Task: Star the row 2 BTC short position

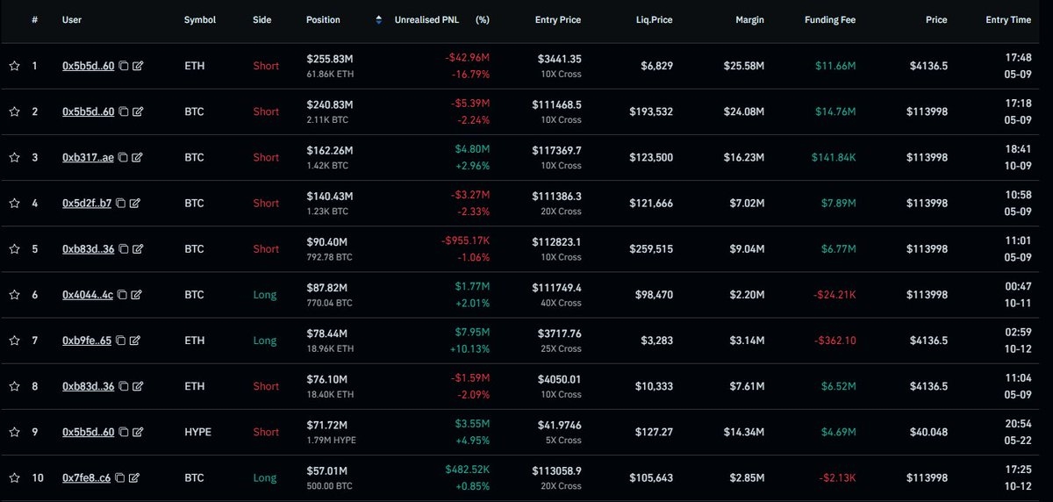Action: click(x=14, y=111)
